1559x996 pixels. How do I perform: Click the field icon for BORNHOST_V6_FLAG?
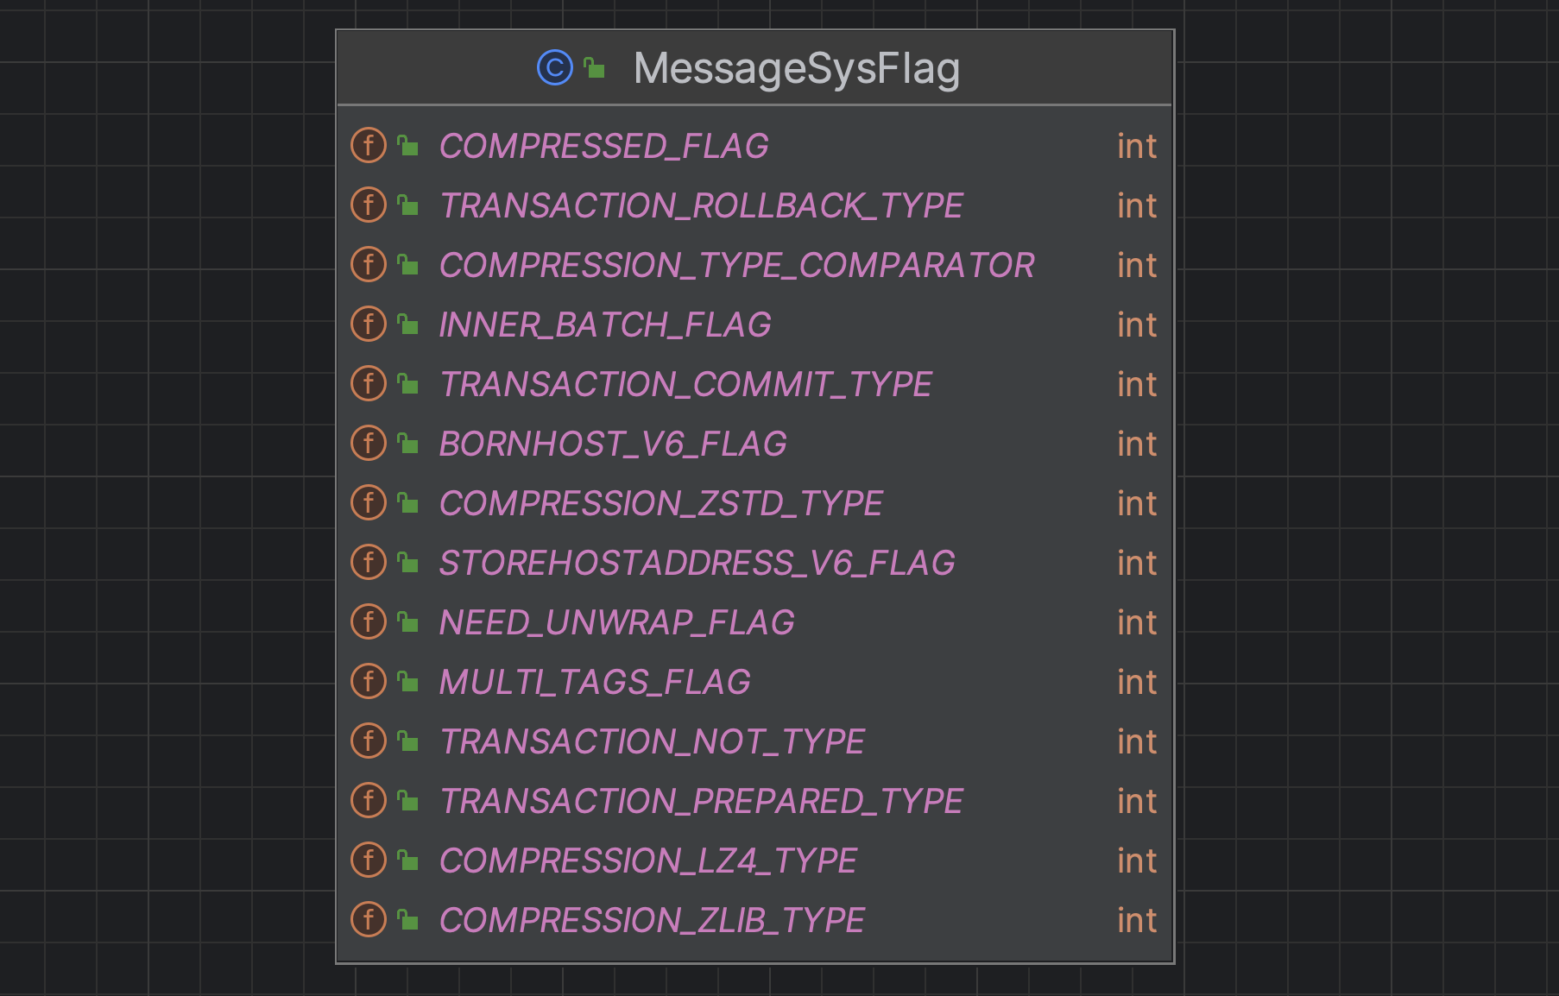pyautogui.click(x=369, y=444)
